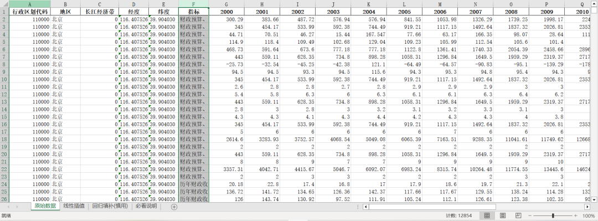Switch to Page Break Preview icon
The height and width of the screenshot is (221, 598).
click(x=518, y=215)
